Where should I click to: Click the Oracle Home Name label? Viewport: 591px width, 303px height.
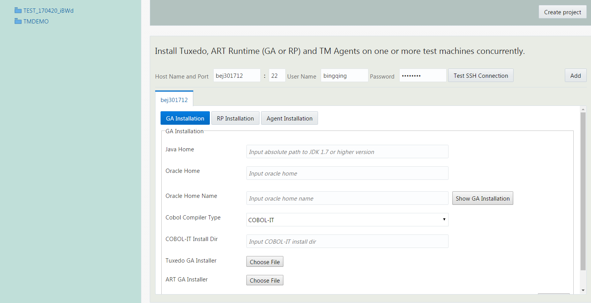(x=191, y=196)
